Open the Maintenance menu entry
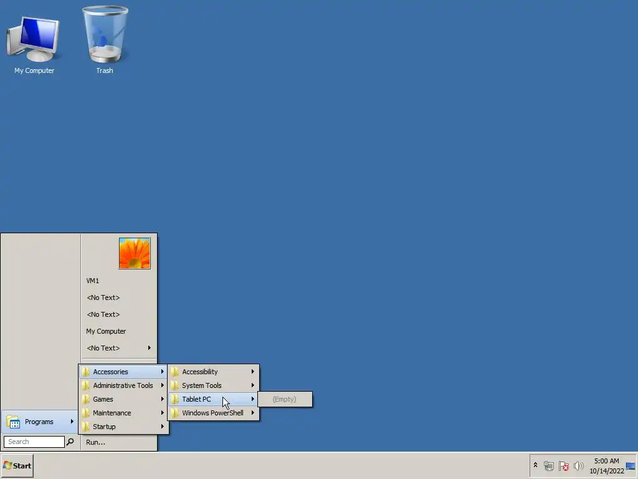This screenshot has width=638, height=479. point(123,413)
